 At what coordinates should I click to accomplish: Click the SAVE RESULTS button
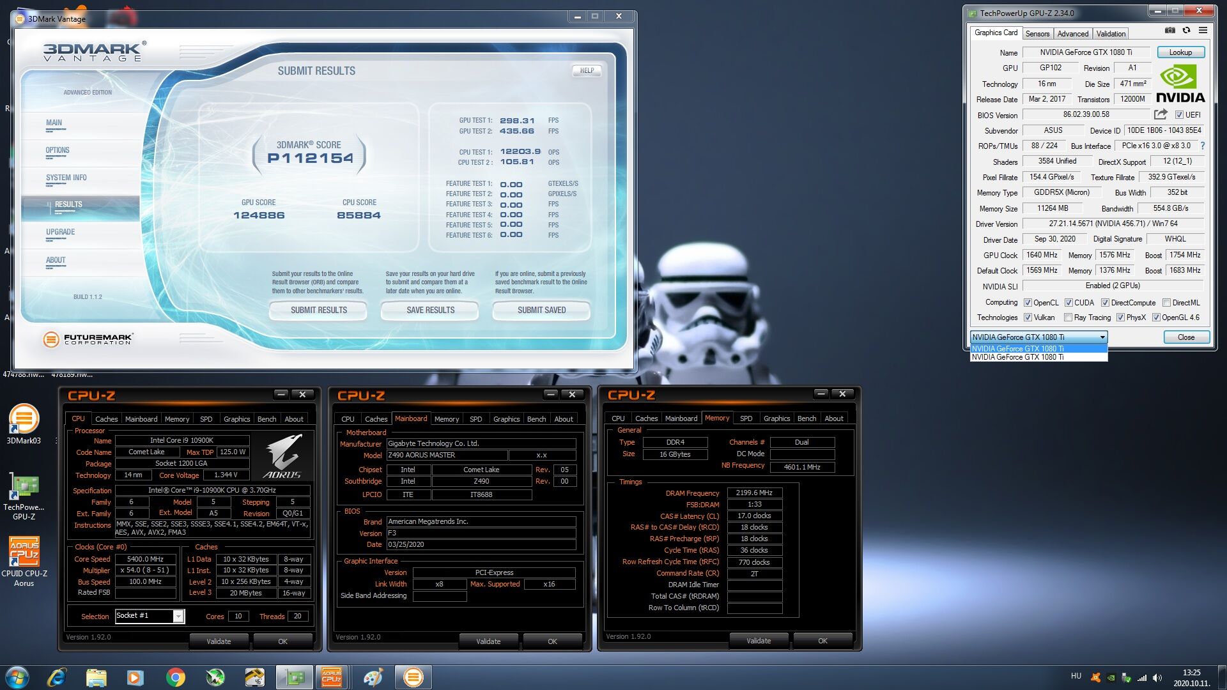point(430,310)
